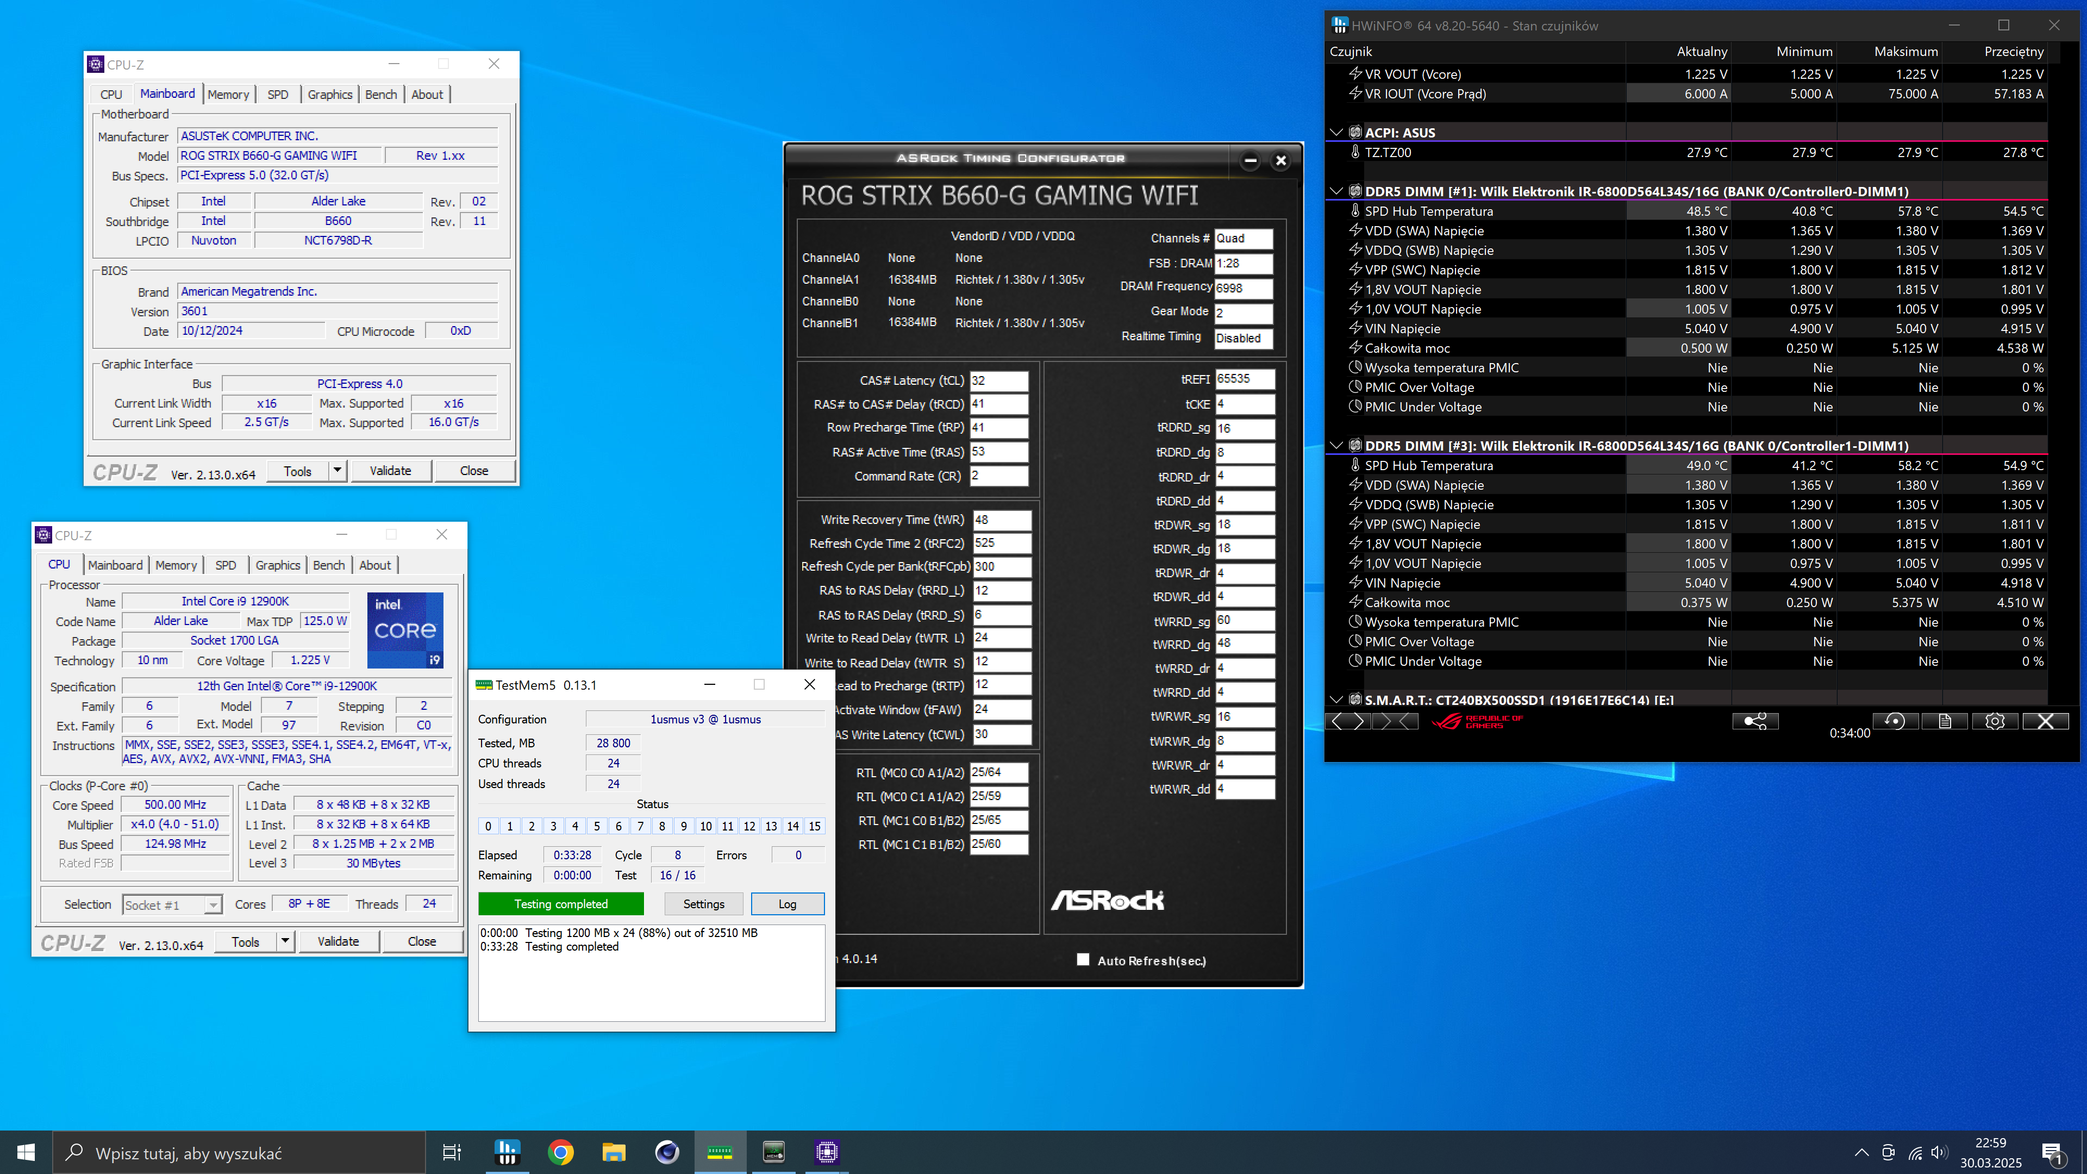Open the Socket #1 selection dropdown
This screenshot has width=2087, height=1174.
point(213,905)
